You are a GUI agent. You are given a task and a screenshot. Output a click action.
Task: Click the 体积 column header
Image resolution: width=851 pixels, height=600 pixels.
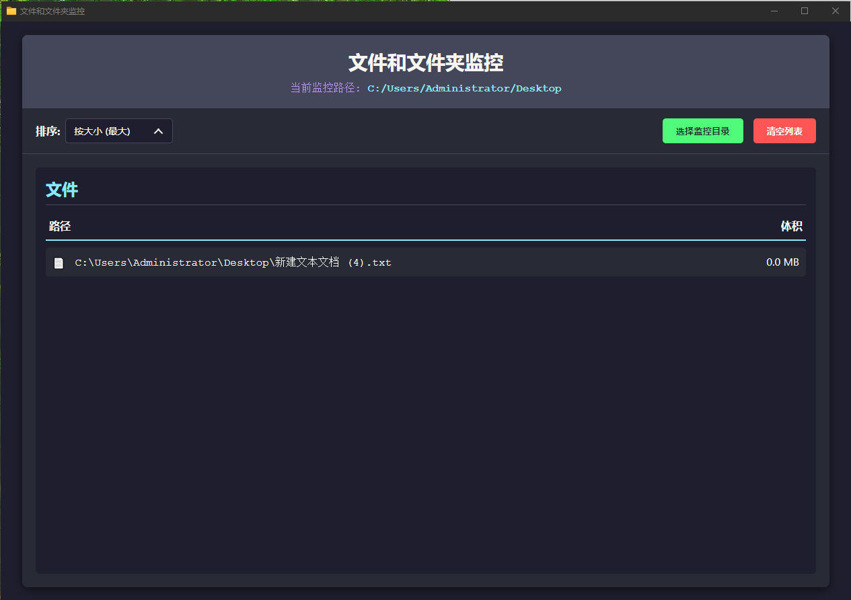tap(791, 227)
